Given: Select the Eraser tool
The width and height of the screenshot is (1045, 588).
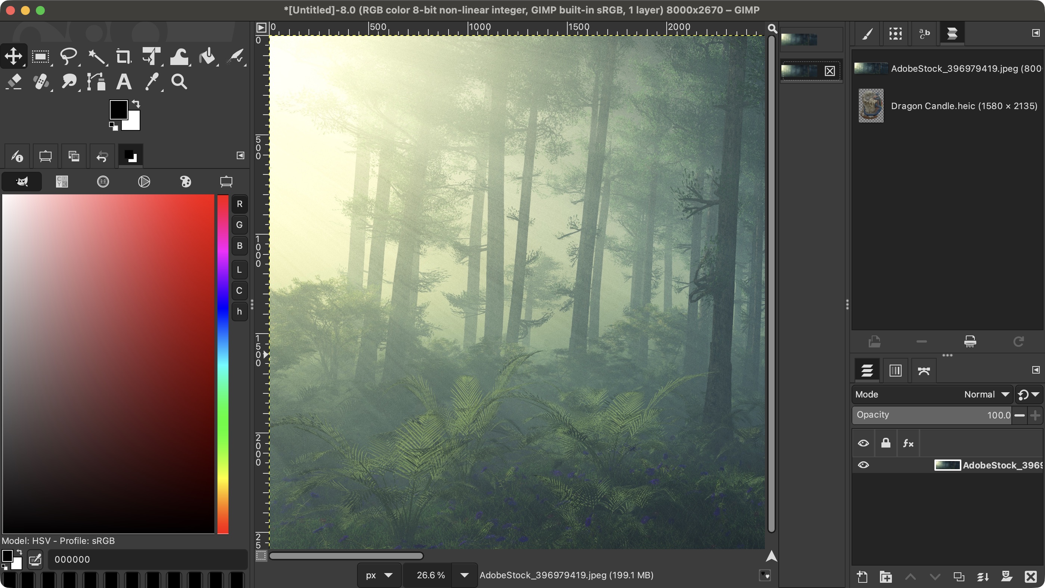Looking at the screenshot, I should (14, 81).
